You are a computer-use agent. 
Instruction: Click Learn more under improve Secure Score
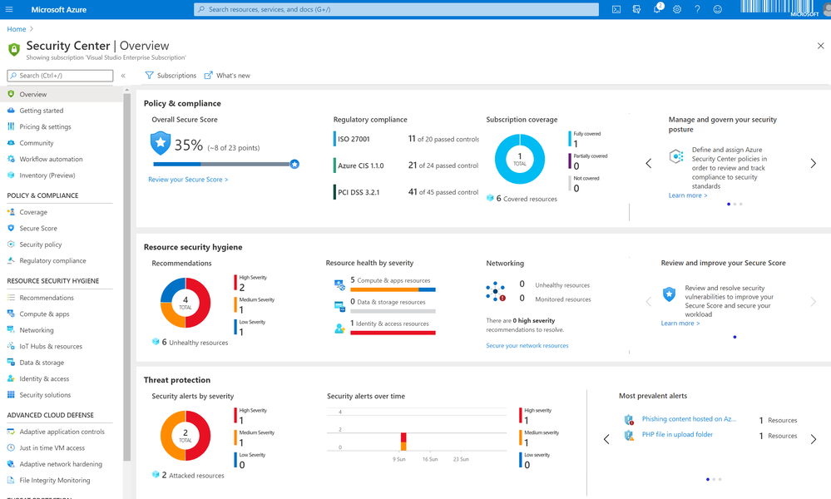tap(680, 324)
